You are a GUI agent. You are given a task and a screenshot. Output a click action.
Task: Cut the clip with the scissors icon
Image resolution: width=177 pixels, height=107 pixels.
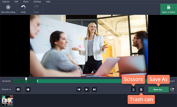point(133,90)
